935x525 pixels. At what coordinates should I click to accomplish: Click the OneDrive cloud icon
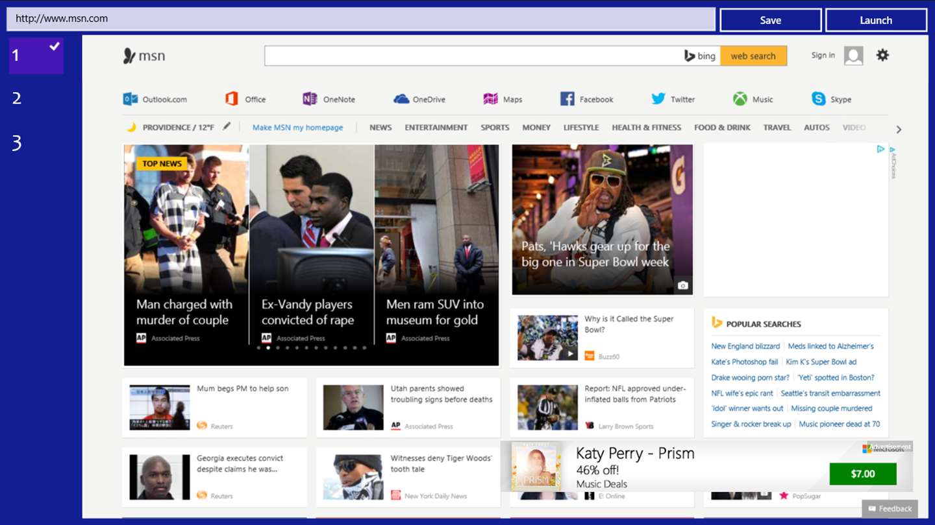coord(401,99)
